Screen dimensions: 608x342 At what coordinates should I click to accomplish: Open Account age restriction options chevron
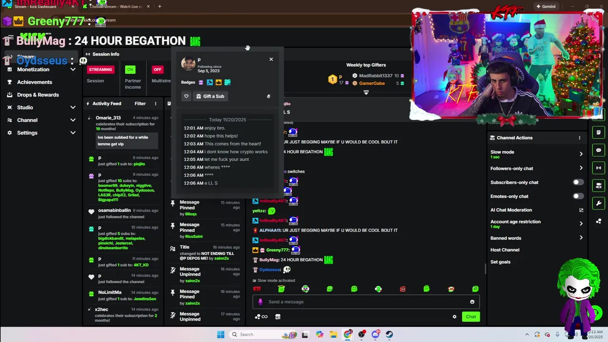coord(581,224)
